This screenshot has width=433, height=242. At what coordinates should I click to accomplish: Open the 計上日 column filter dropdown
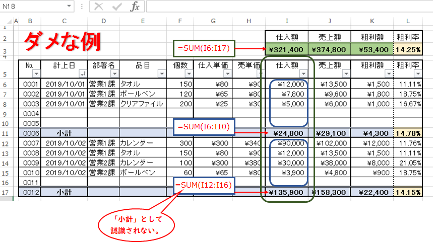tap(81, 74)
